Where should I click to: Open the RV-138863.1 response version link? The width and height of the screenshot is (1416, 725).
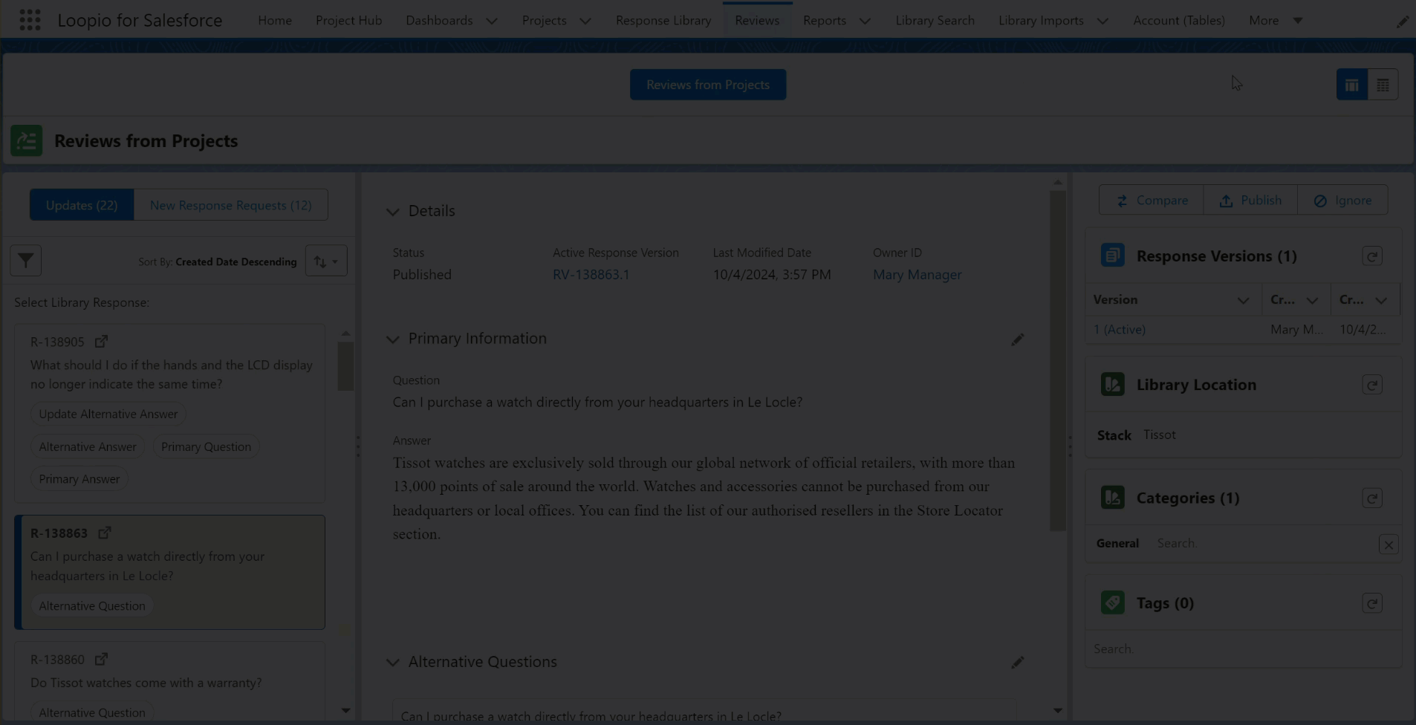[x=591, y=275]
